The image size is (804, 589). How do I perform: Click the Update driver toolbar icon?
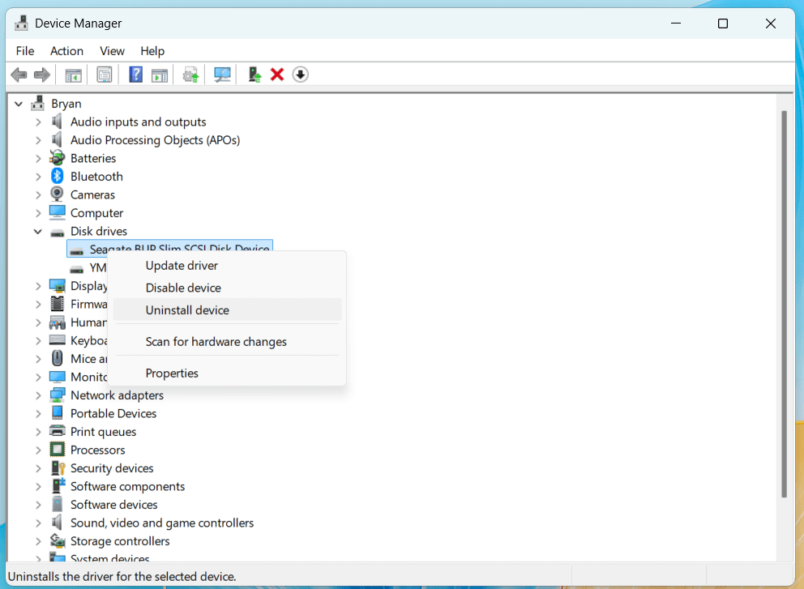[190, 74]
